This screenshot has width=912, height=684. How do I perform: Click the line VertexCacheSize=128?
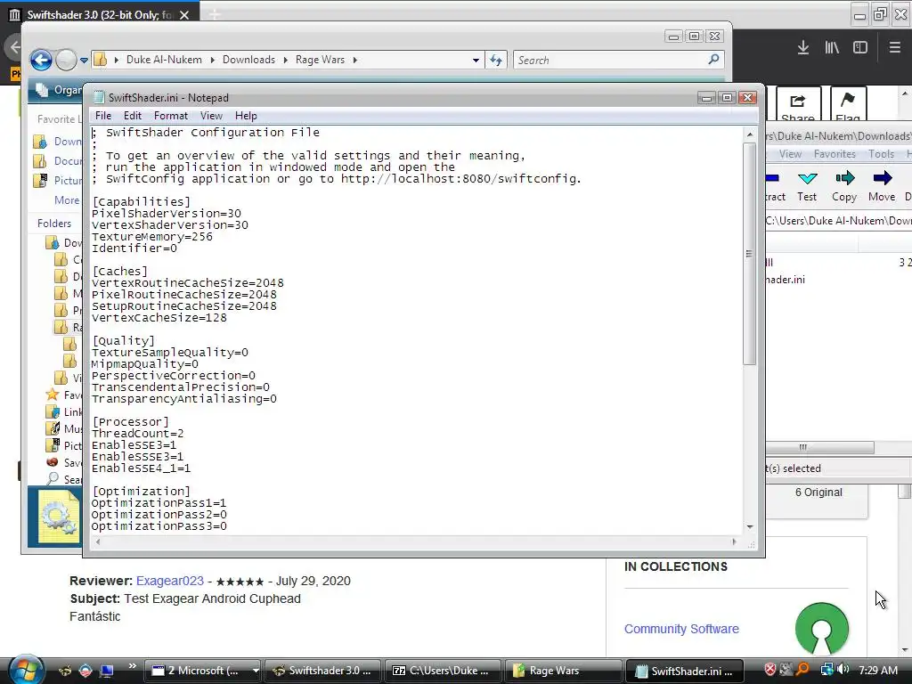point(159,318)
